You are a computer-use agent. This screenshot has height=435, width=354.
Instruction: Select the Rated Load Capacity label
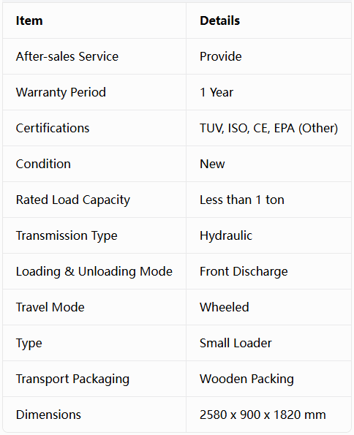coord(72,200)
